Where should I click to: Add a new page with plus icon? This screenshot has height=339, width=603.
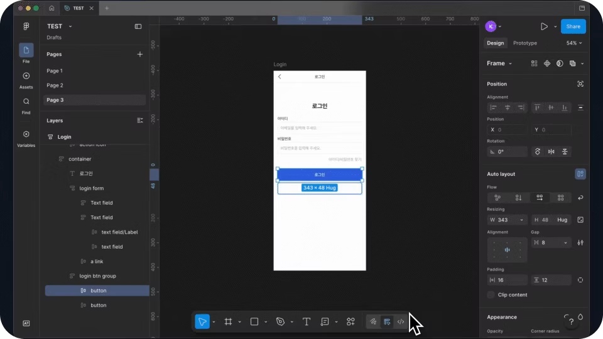pos(140,54)
